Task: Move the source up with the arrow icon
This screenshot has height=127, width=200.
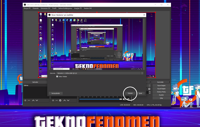Action: pos(64,100)
